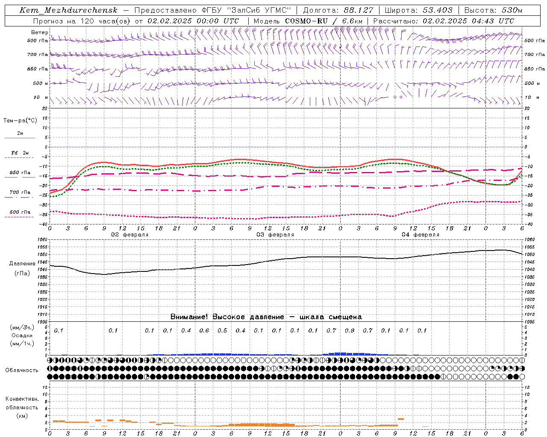
Task: Click the Осадки label
Action: point(22,335)
